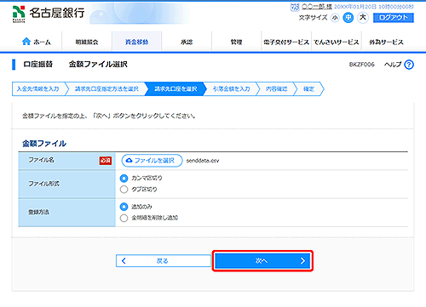Click the current step 請求先口座を選択
This screenshot has width=426, height=307.
[x=176, y=89]
